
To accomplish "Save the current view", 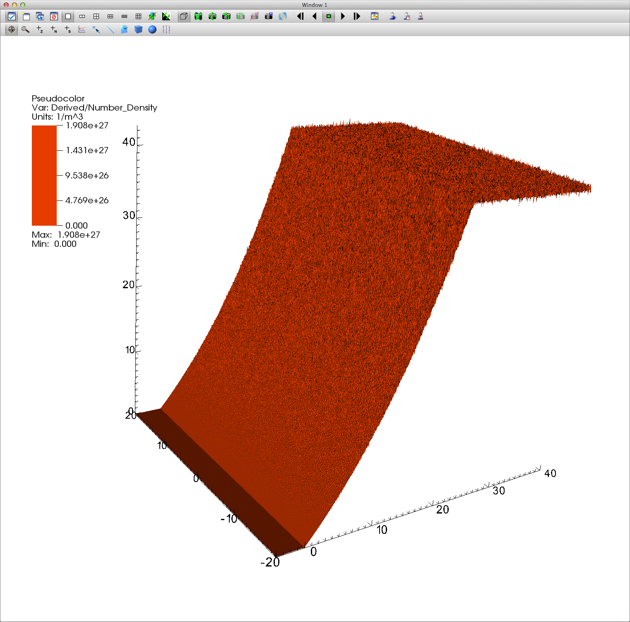I will pos(269,16).
